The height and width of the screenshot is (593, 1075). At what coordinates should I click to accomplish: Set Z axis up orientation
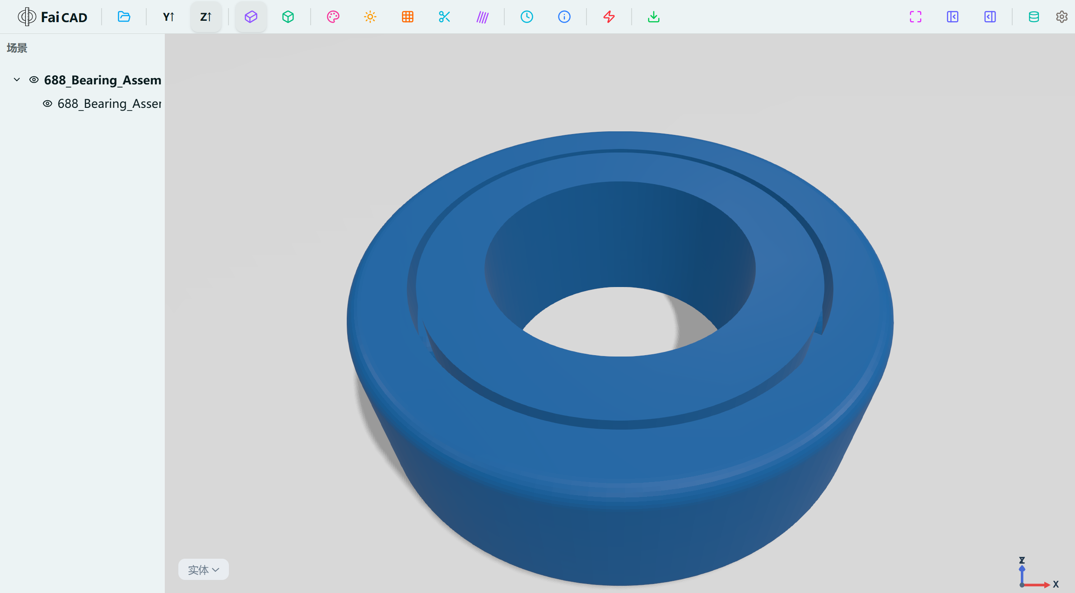(206, 17)
